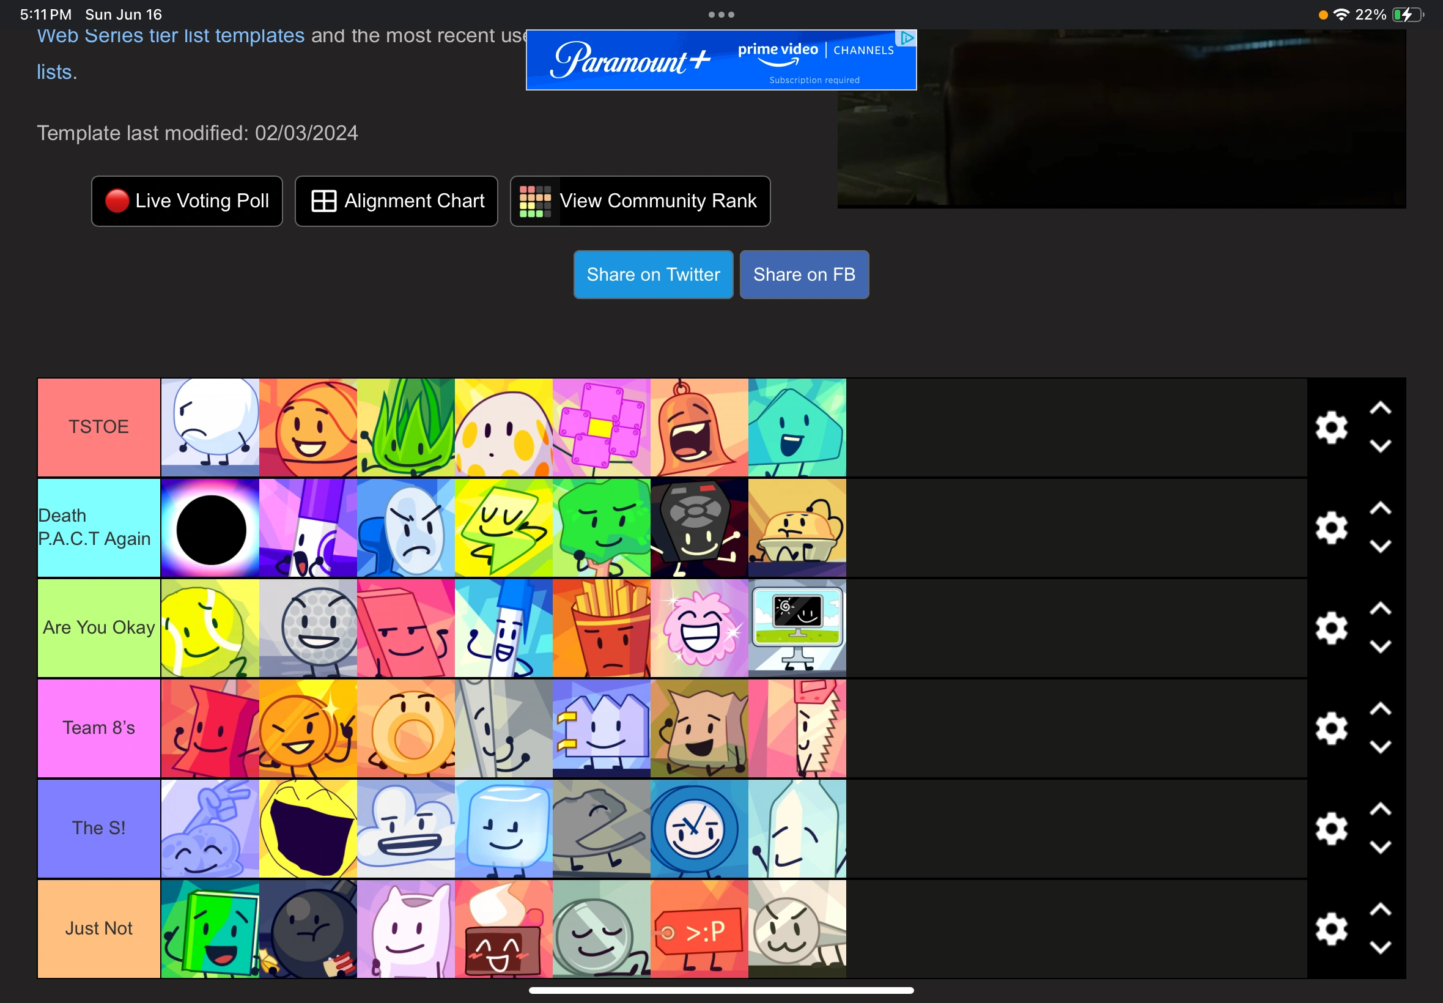
Task: Click the Alignment Chart grid icon
Action: (x=324, y=201)
